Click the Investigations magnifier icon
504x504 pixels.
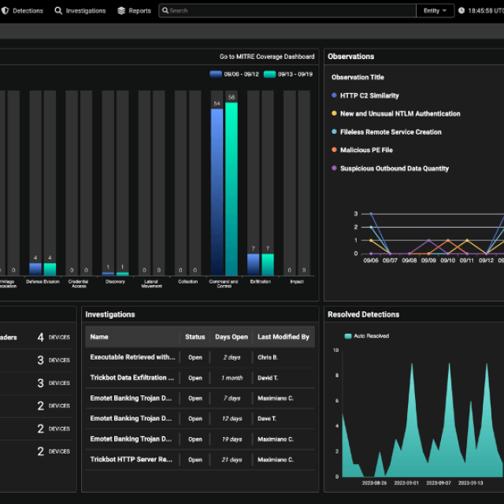(x=58, y=10)
